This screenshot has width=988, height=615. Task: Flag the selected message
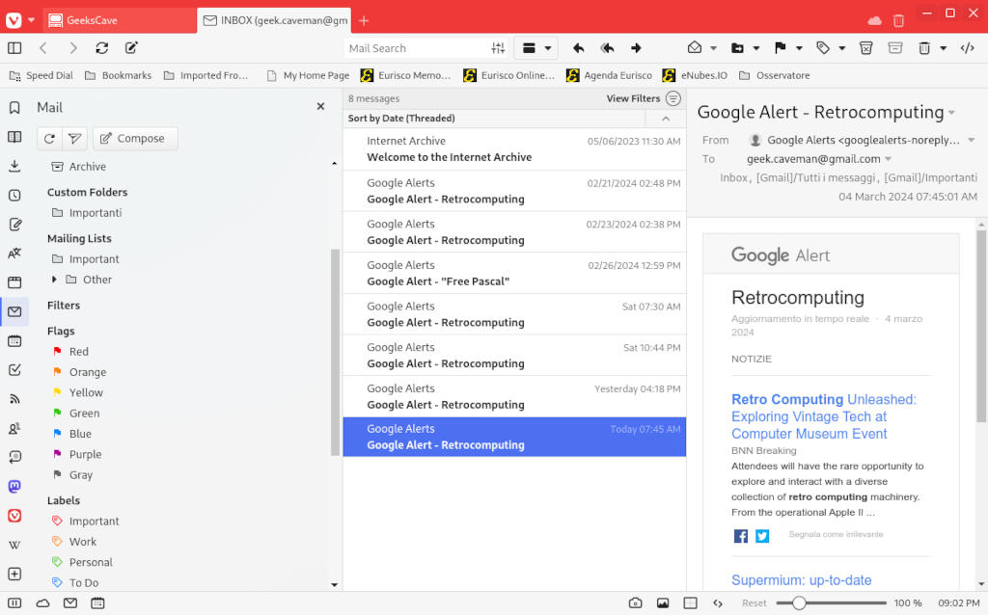[780, 48]
